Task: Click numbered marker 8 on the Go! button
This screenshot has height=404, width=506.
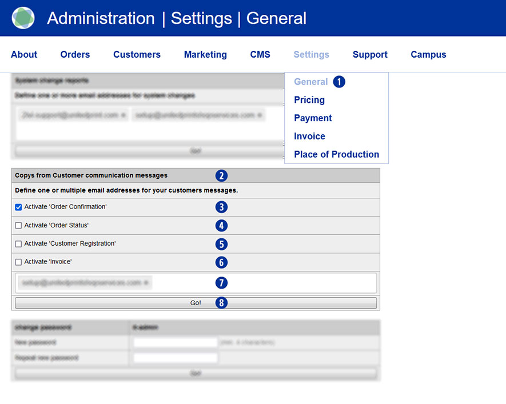Action: [x=222, y=303]
